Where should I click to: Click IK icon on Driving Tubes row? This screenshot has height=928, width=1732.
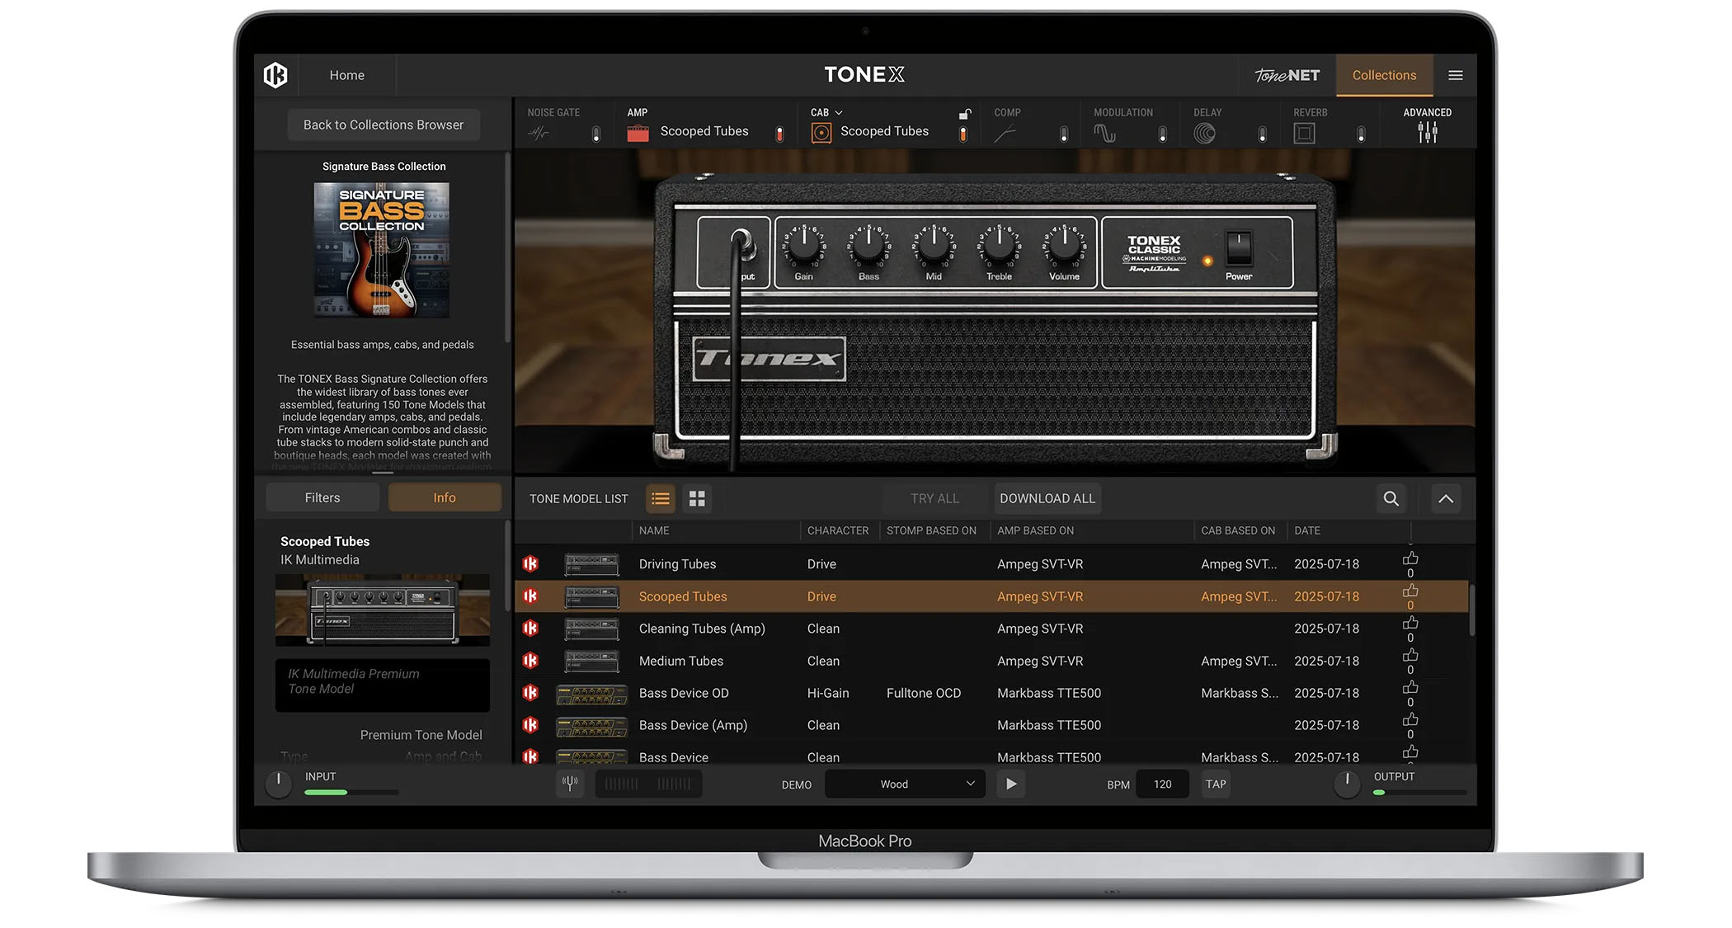pyautogui.click(x=530, y=563)
